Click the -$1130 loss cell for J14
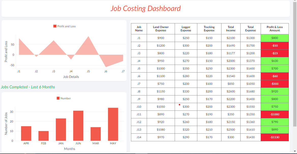The height and width of the screenshot is (154, 297). point(275,137)
